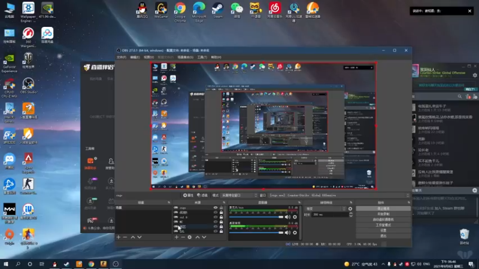Click the 开始录制 start recording button
Image resolution: width=479 pixels, height=269 pixels.
coord(383,214)
